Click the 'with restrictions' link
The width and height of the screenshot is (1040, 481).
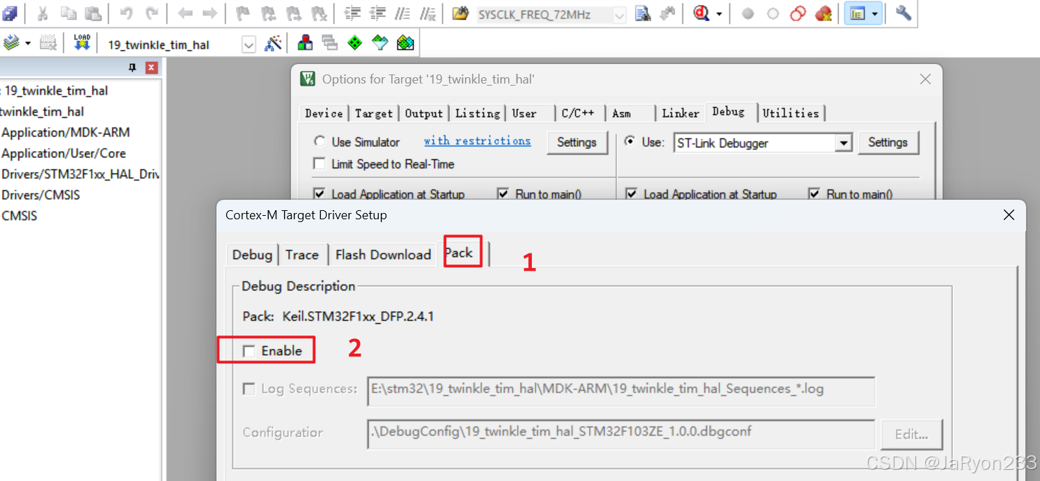click(478, 141)
